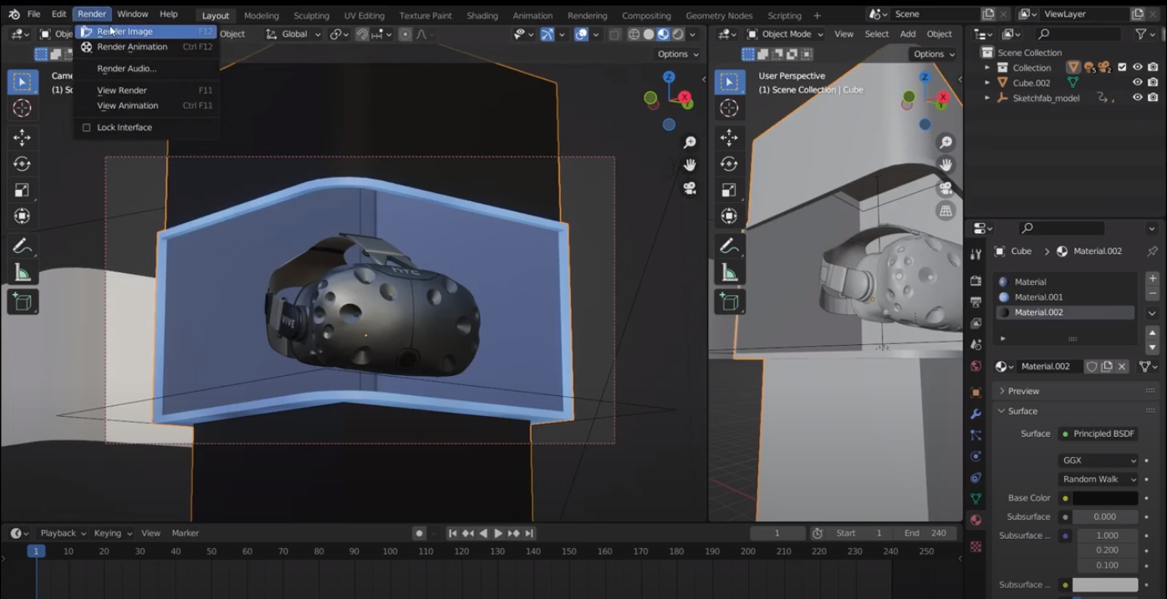Screen dimensions: 1167x599
Task: Open the Random Walk subsurface dropdown
Action: 1098,480
